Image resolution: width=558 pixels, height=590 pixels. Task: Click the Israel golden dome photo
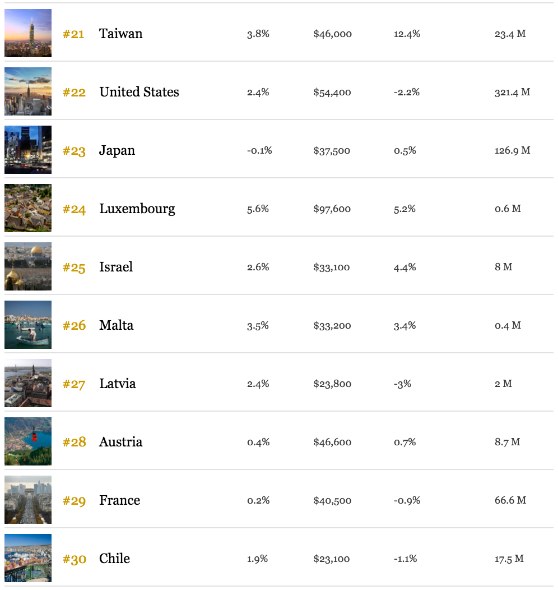click(x=28, y=266)
